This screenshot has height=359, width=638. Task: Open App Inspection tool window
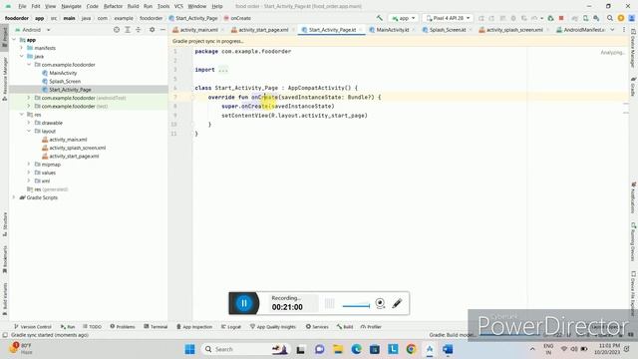[194, 327]
